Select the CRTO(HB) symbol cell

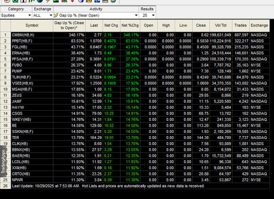[32, 174]
